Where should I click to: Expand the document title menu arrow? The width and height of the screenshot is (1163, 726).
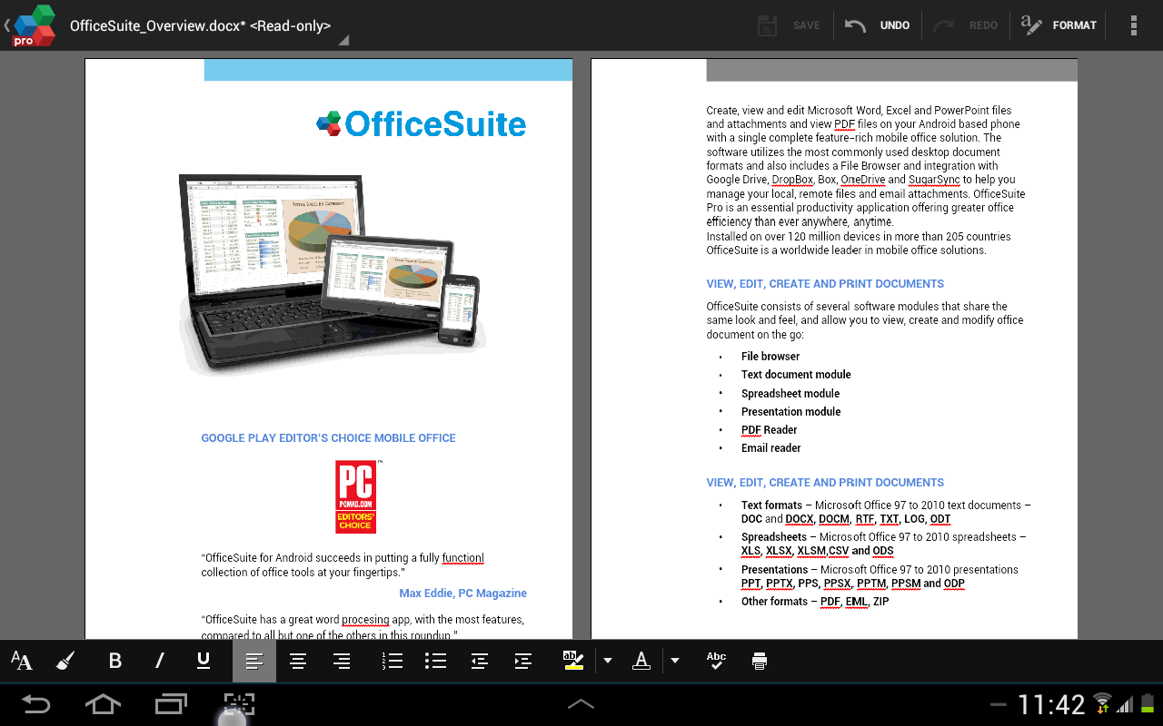pyautogui.click(x=343, y=40)
